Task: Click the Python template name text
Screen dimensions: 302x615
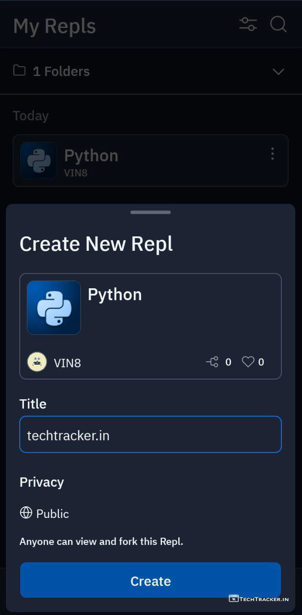Action: tap(115, 295)
